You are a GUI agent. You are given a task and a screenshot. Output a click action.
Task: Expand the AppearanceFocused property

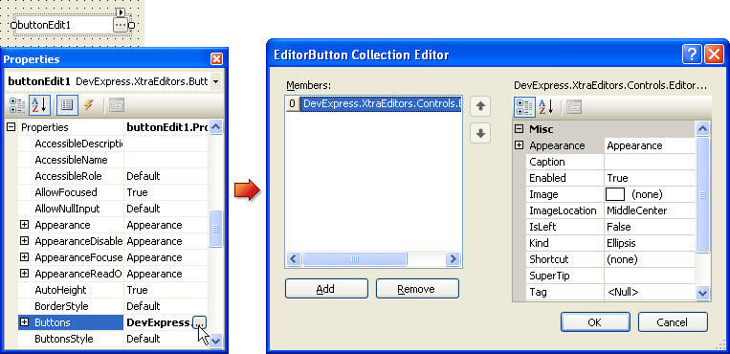point(25,257)
